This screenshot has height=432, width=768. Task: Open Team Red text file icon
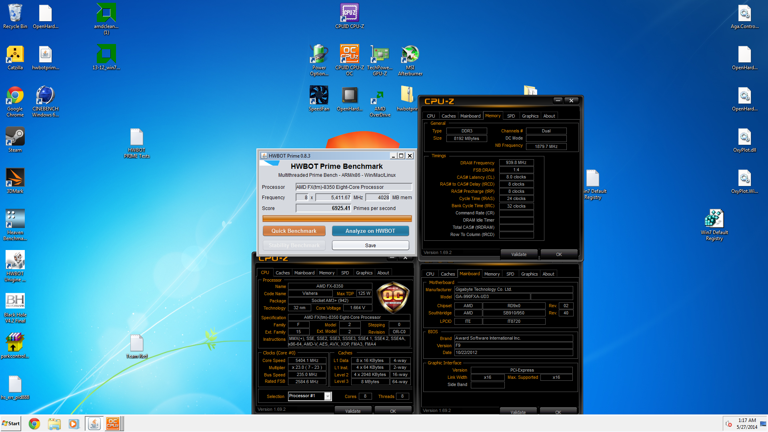click(136, 346)
